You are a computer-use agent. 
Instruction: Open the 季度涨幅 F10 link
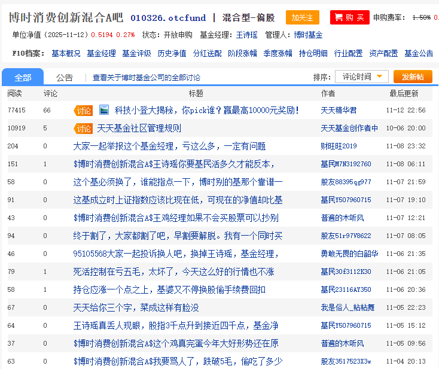[x=278, y=53]
